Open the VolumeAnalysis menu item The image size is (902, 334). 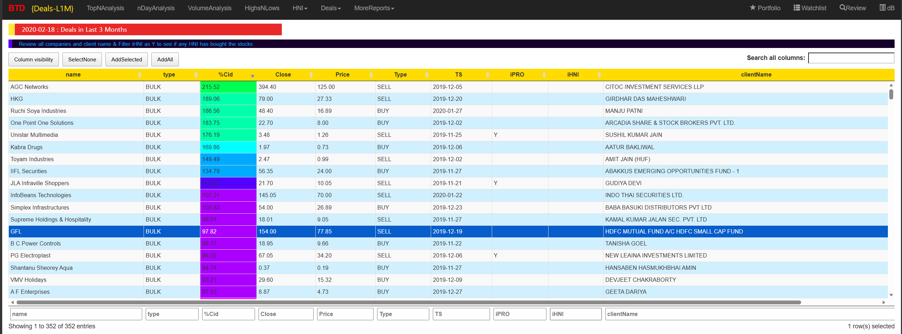[210, 8]
